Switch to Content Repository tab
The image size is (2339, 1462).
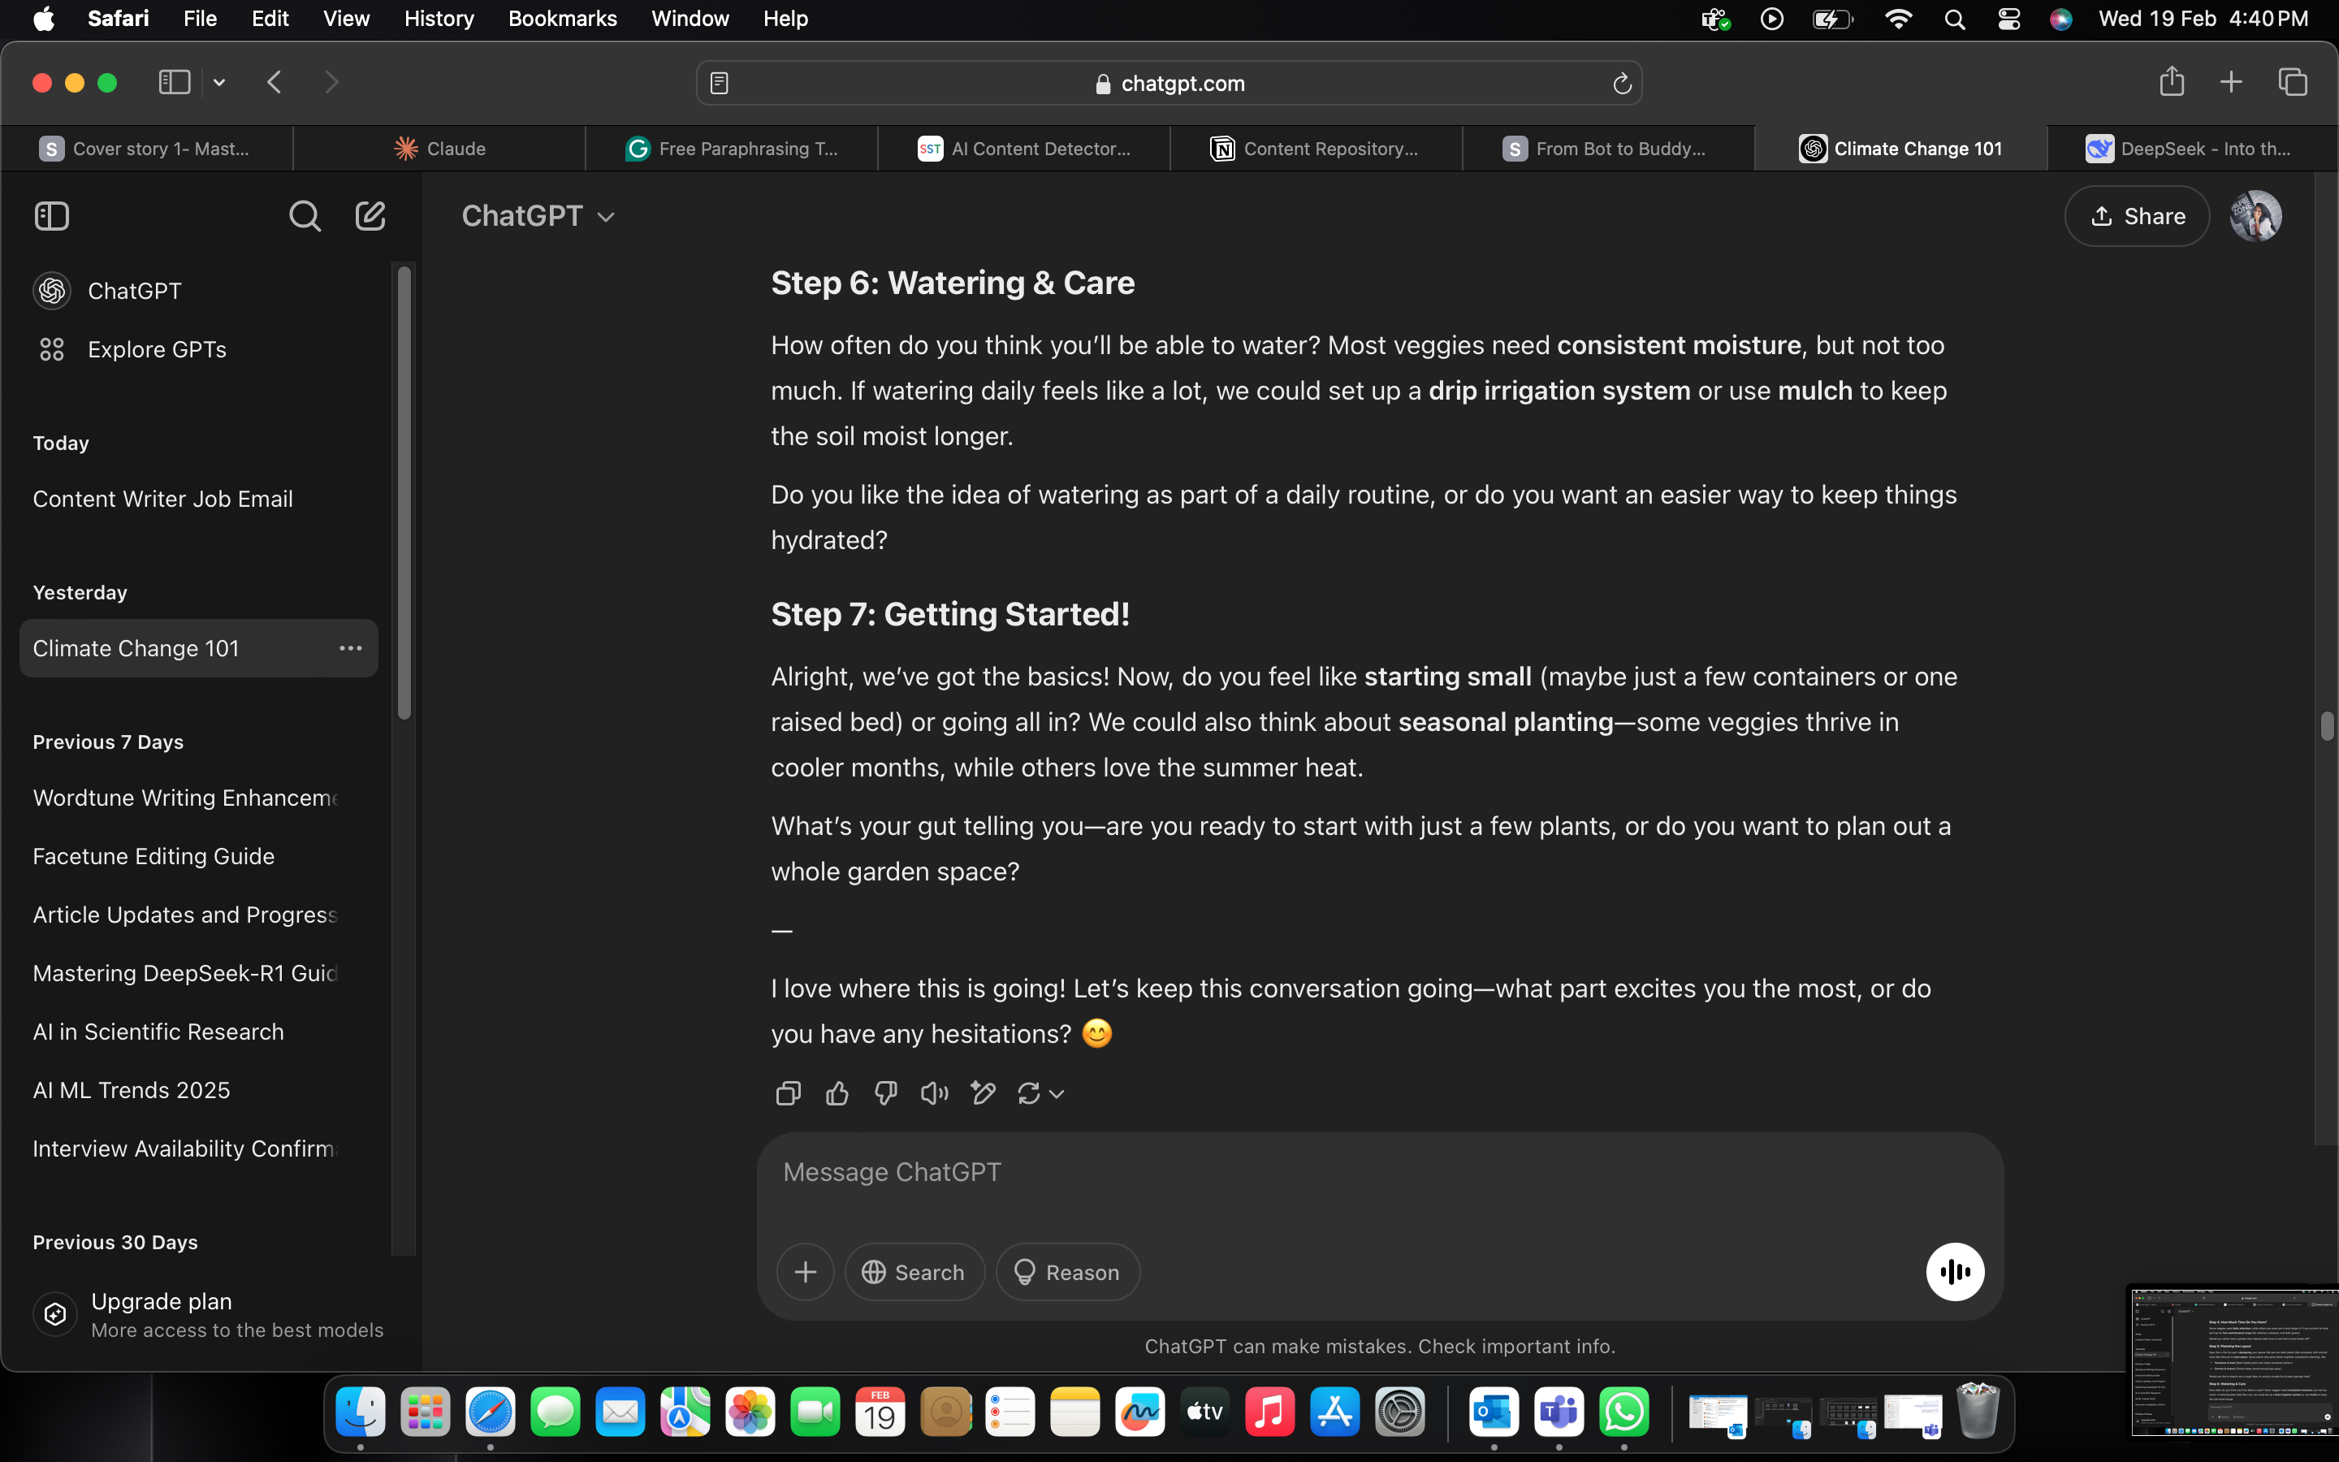pyautogui.click(x=1316, y=149)
